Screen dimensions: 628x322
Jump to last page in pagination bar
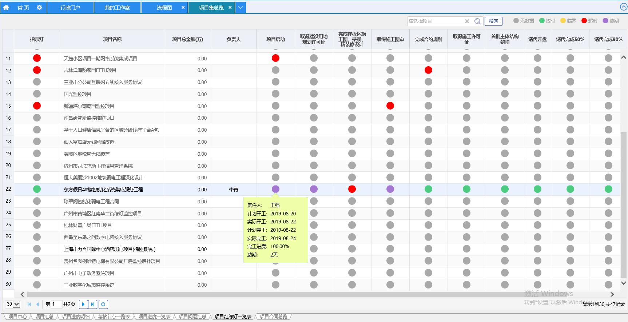coord(93,304)
